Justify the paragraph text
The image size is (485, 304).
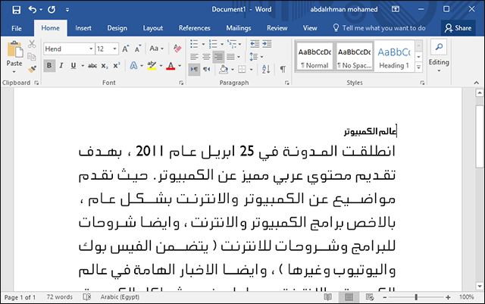230,57
